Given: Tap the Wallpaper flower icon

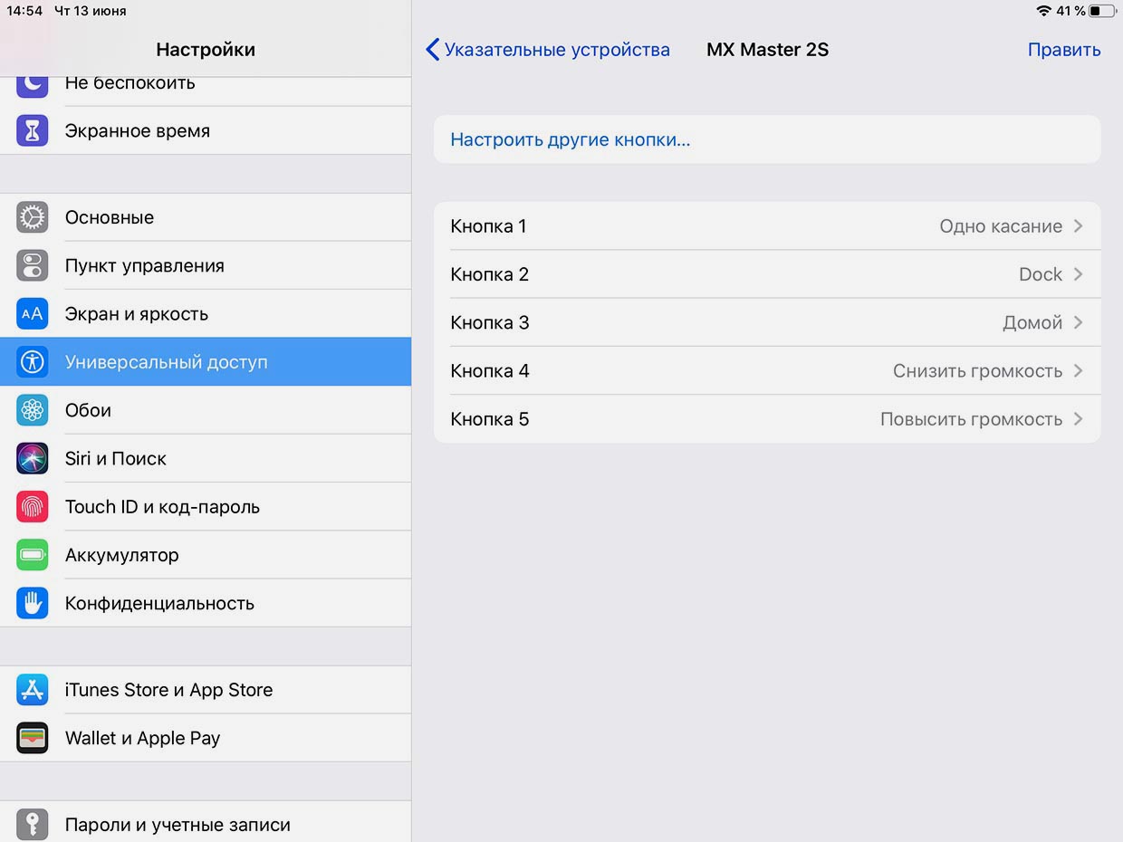Looking at the screenshot, I should (33, 410).
